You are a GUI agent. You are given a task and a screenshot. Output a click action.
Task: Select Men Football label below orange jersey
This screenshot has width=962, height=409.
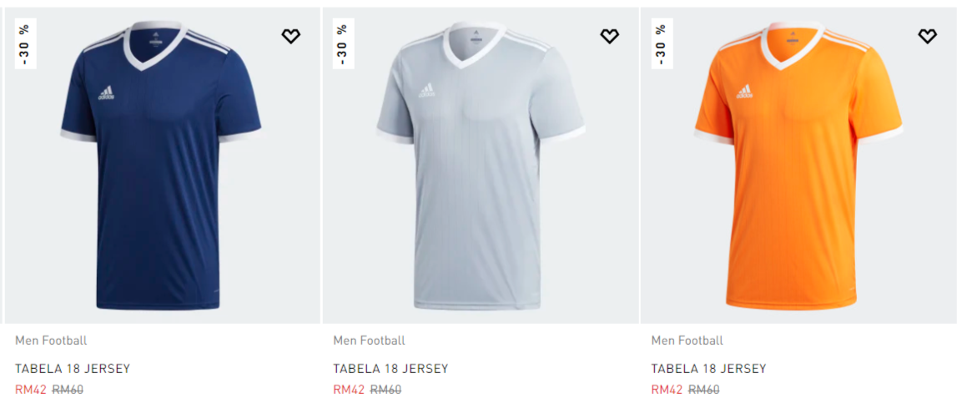pos(687,341)
